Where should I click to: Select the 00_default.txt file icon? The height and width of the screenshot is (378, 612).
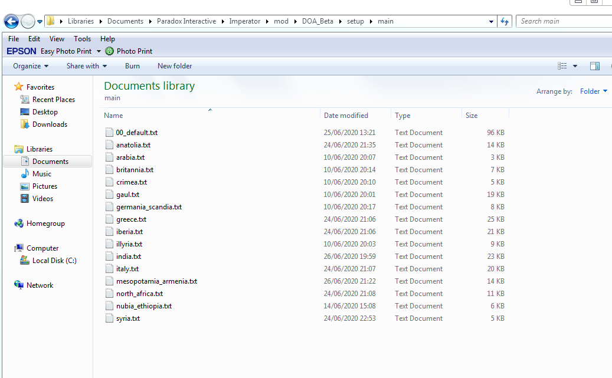(109, 133)
